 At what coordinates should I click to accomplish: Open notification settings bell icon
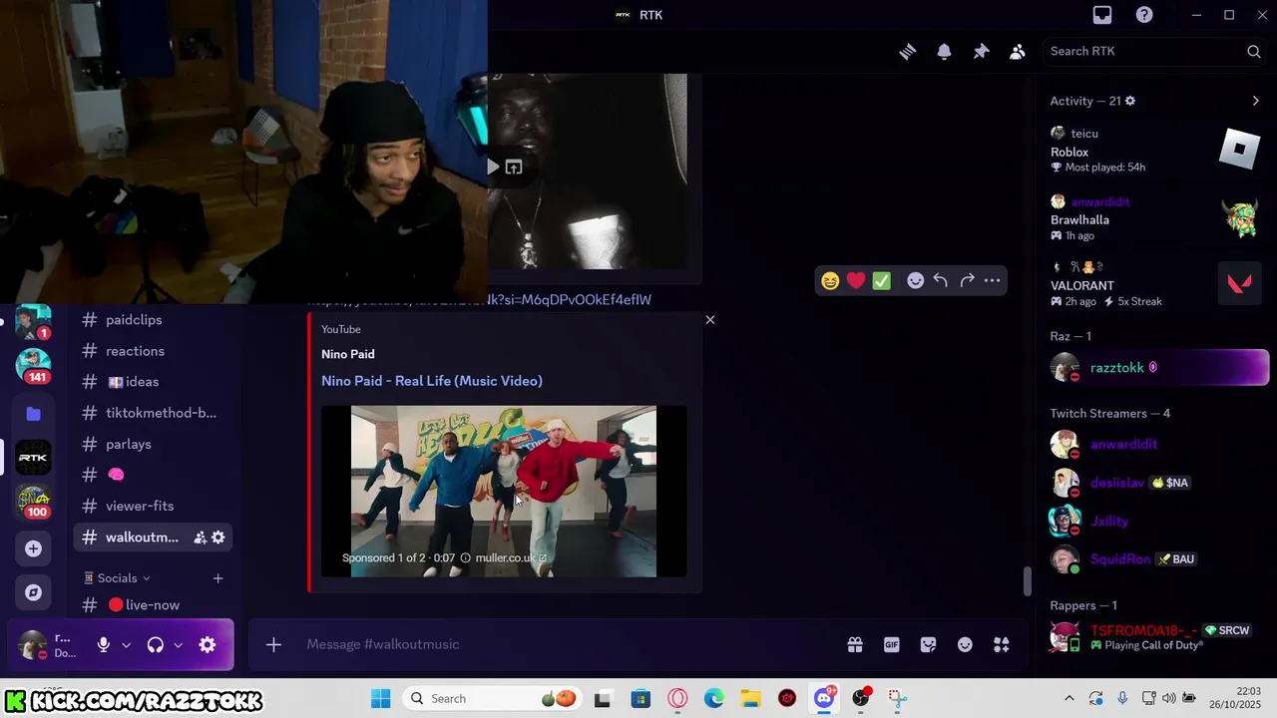(944, 52)
